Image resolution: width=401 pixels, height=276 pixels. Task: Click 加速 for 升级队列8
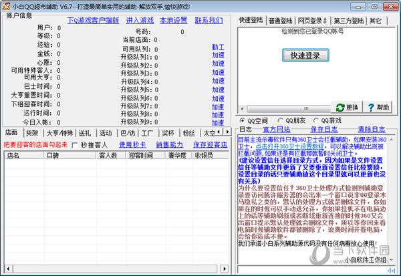(218, 115)
